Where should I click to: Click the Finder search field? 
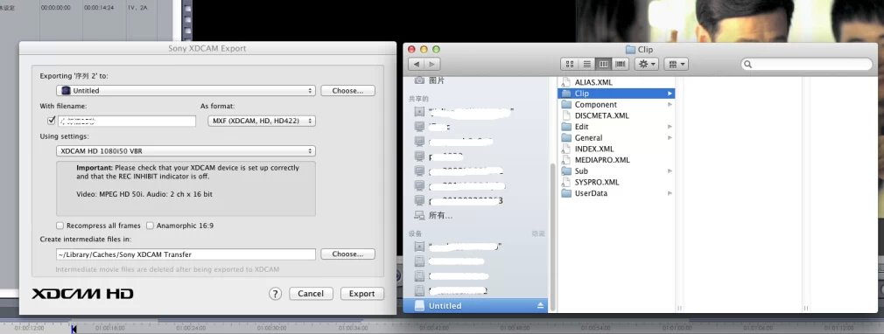click(809, 64)
